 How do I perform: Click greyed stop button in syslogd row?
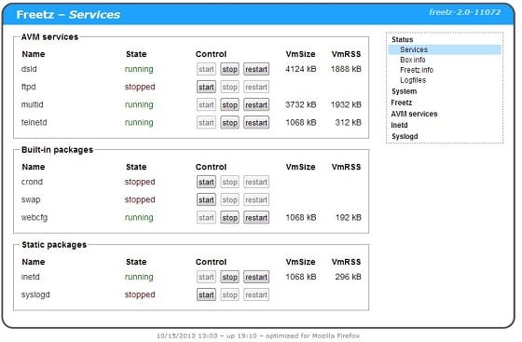click(229, 294)
